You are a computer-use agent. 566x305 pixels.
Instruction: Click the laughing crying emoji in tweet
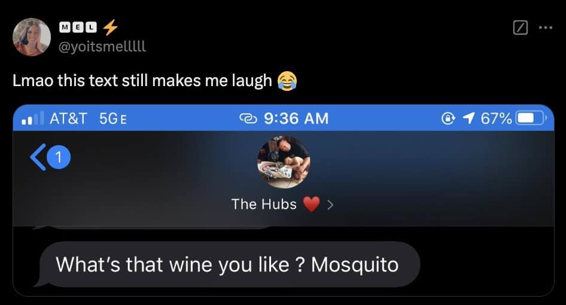coord(287,81)
